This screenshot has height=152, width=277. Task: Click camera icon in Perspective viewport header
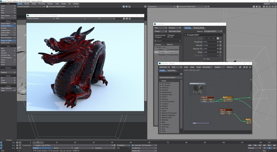[254, 6]
